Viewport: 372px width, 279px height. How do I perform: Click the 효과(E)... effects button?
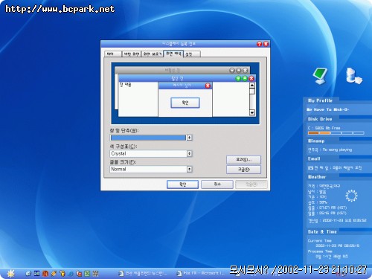243,160
